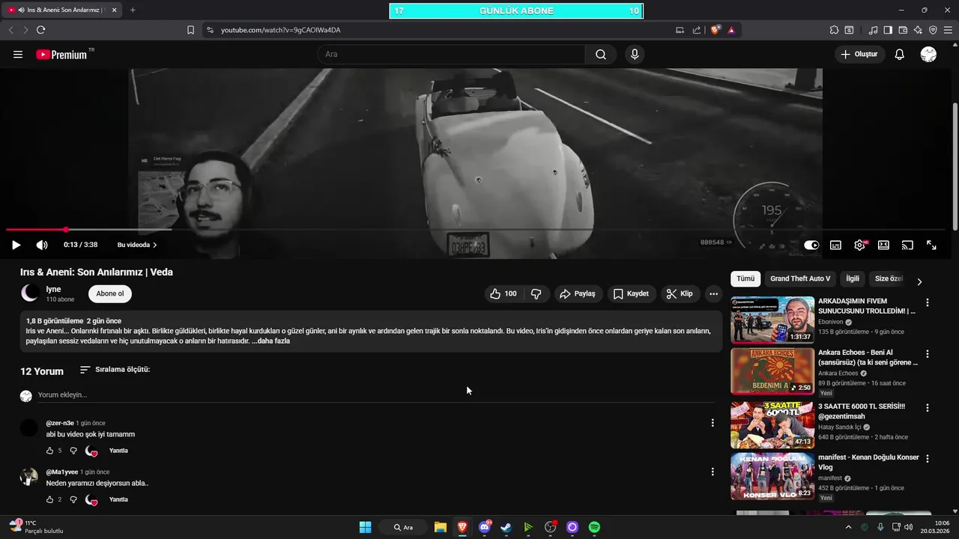959x539 pixels.
Task: Toggle subtitles in the player
Action: click(x=835, y=245)
